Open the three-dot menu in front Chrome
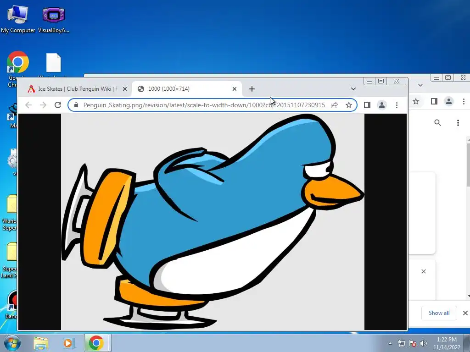The image size is (470, 352). [x=397, y=105]
